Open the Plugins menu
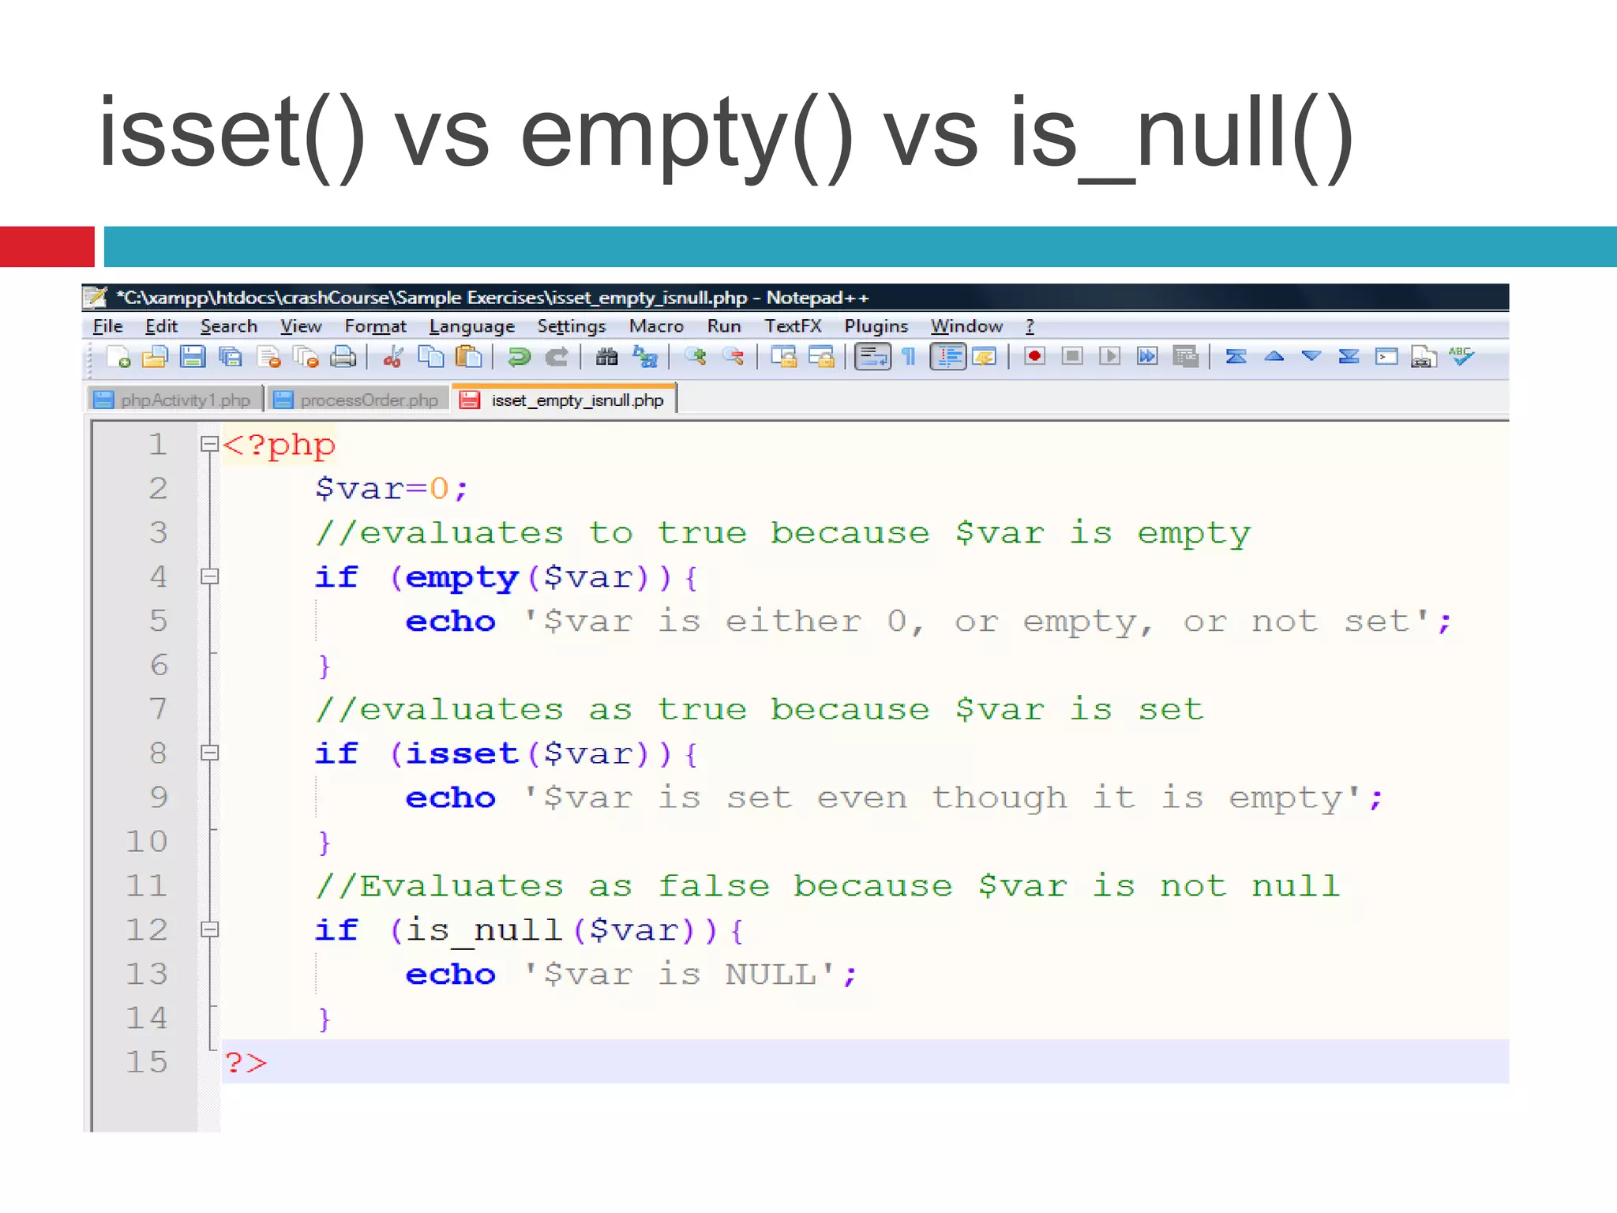This screenshot has height=1213, width=1617. coord(876,326)
